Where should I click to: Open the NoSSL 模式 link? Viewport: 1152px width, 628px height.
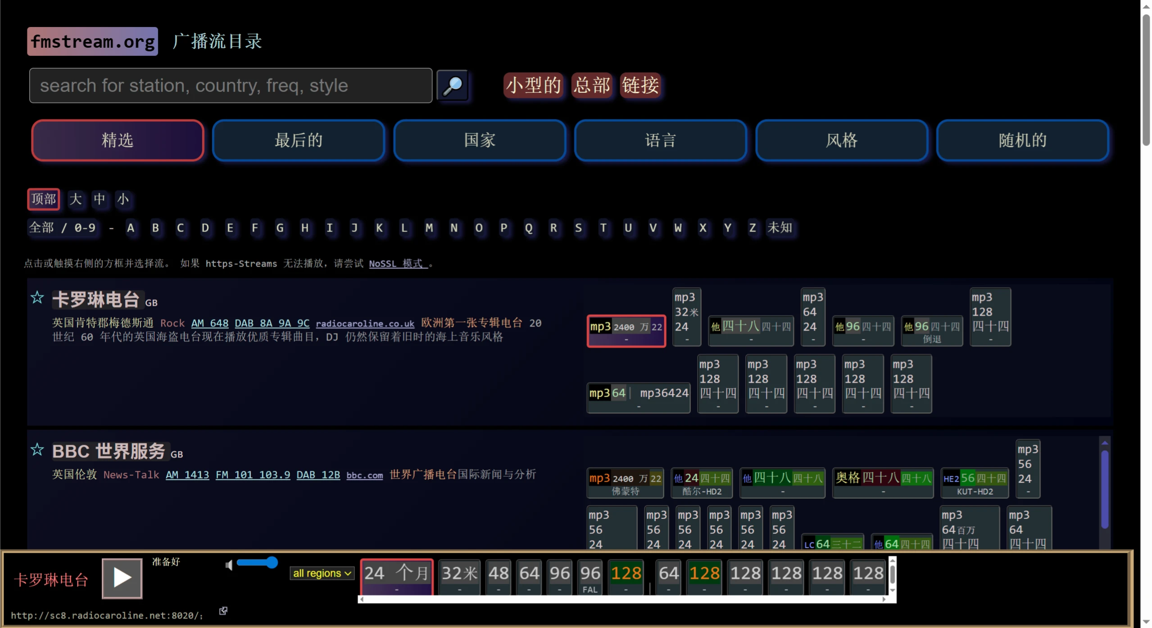398,264
